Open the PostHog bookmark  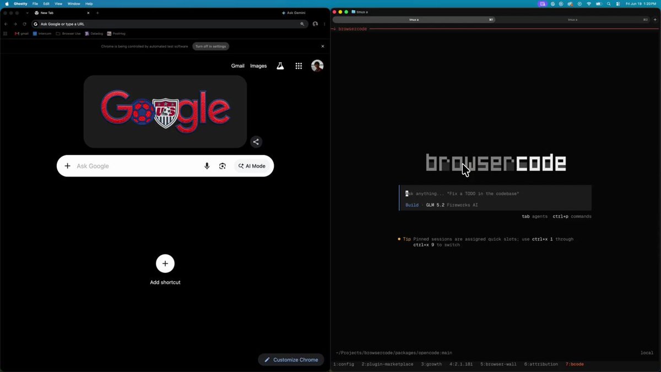(116, 34)
